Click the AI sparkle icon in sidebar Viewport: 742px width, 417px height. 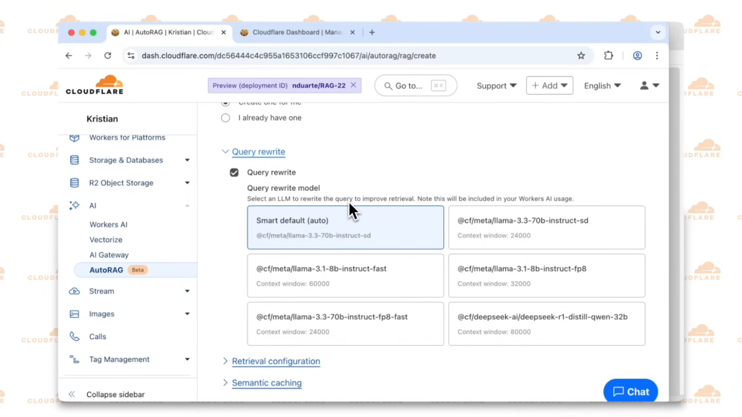tap(74, 205)
